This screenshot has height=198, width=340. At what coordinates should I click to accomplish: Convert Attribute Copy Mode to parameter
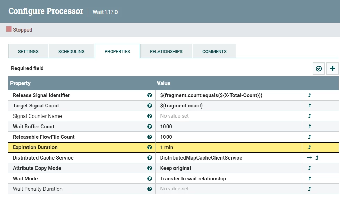tap(310, 168)
